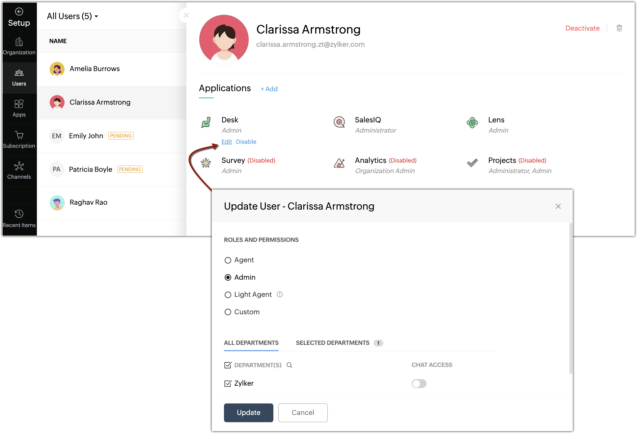Viewport: 637px width, 437px height.
Task: Select the Custom role radio button
Action: [x=228, y=312]
